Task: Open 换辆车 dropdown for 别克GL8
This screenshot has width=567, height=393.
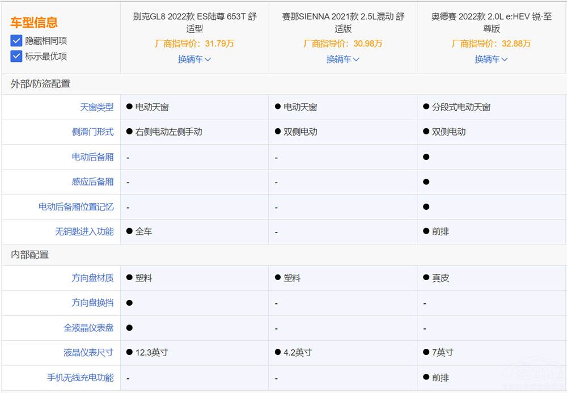Action: (x=194, y=59)
